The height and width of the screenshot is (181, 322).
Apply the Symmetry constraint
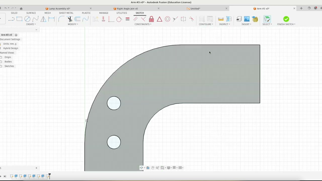tap(183, 19)
